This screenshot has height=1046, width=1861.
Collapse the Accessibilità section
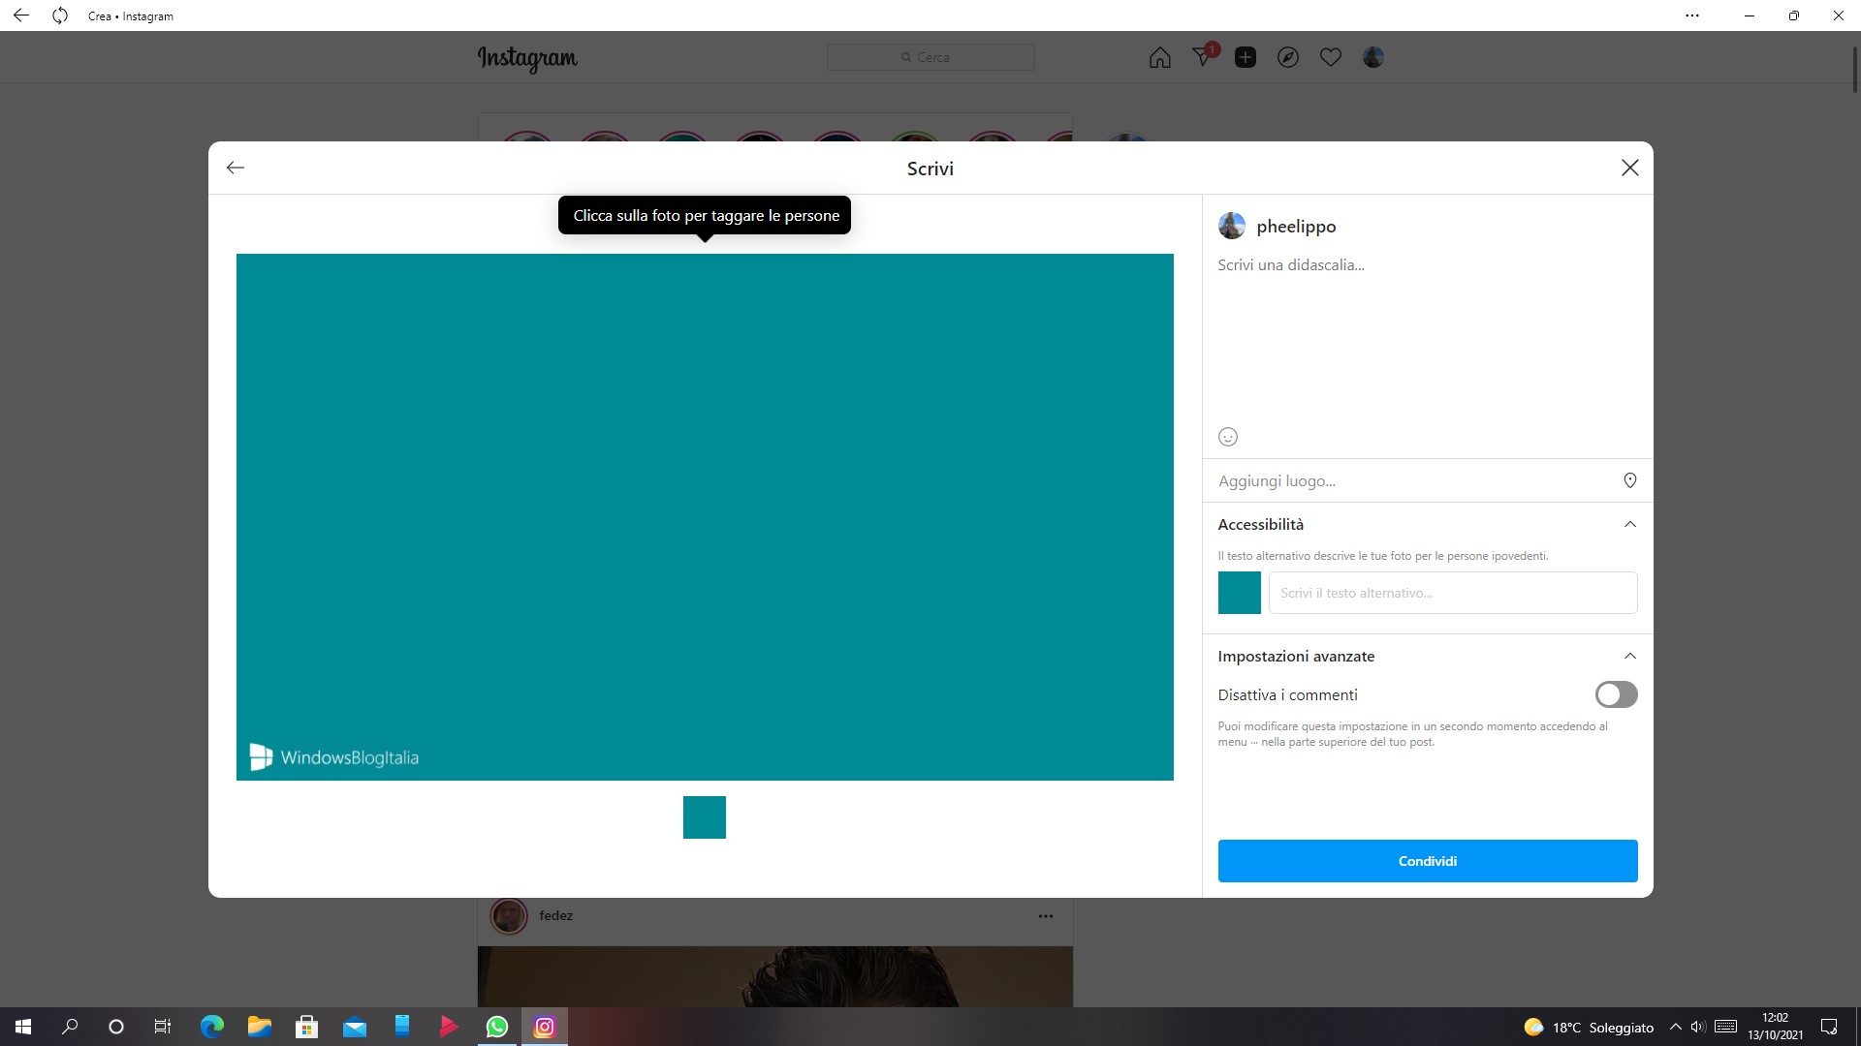1630,524
